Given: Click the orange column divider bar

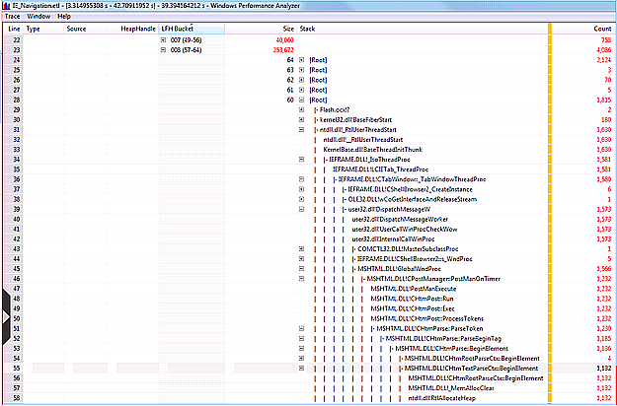Looking at the screenshot, I should click(x=550, y=212).
